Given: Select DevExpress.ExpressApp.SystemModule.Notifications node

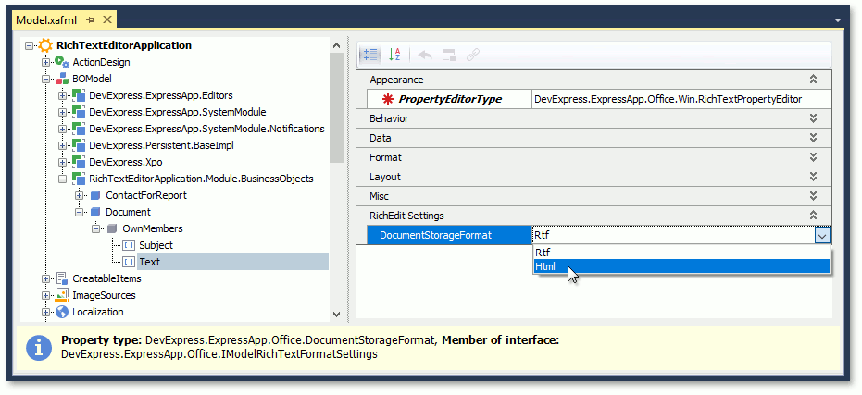Looking at the screenshot, I should pyautogui.click(x=206, y=129).
